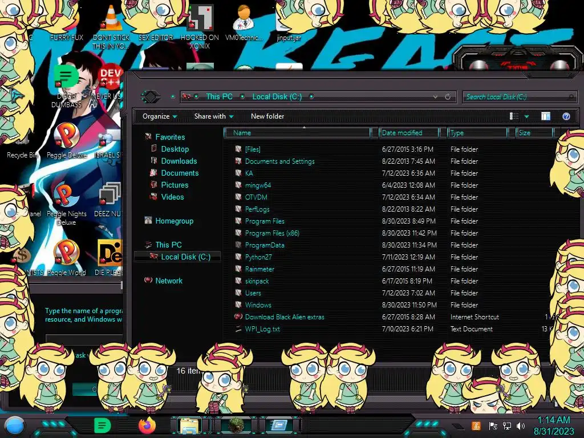Click the Explorer back navigation button
This screenshot has width=584, height=438.
pyautogui.click(x=151, y=97)
